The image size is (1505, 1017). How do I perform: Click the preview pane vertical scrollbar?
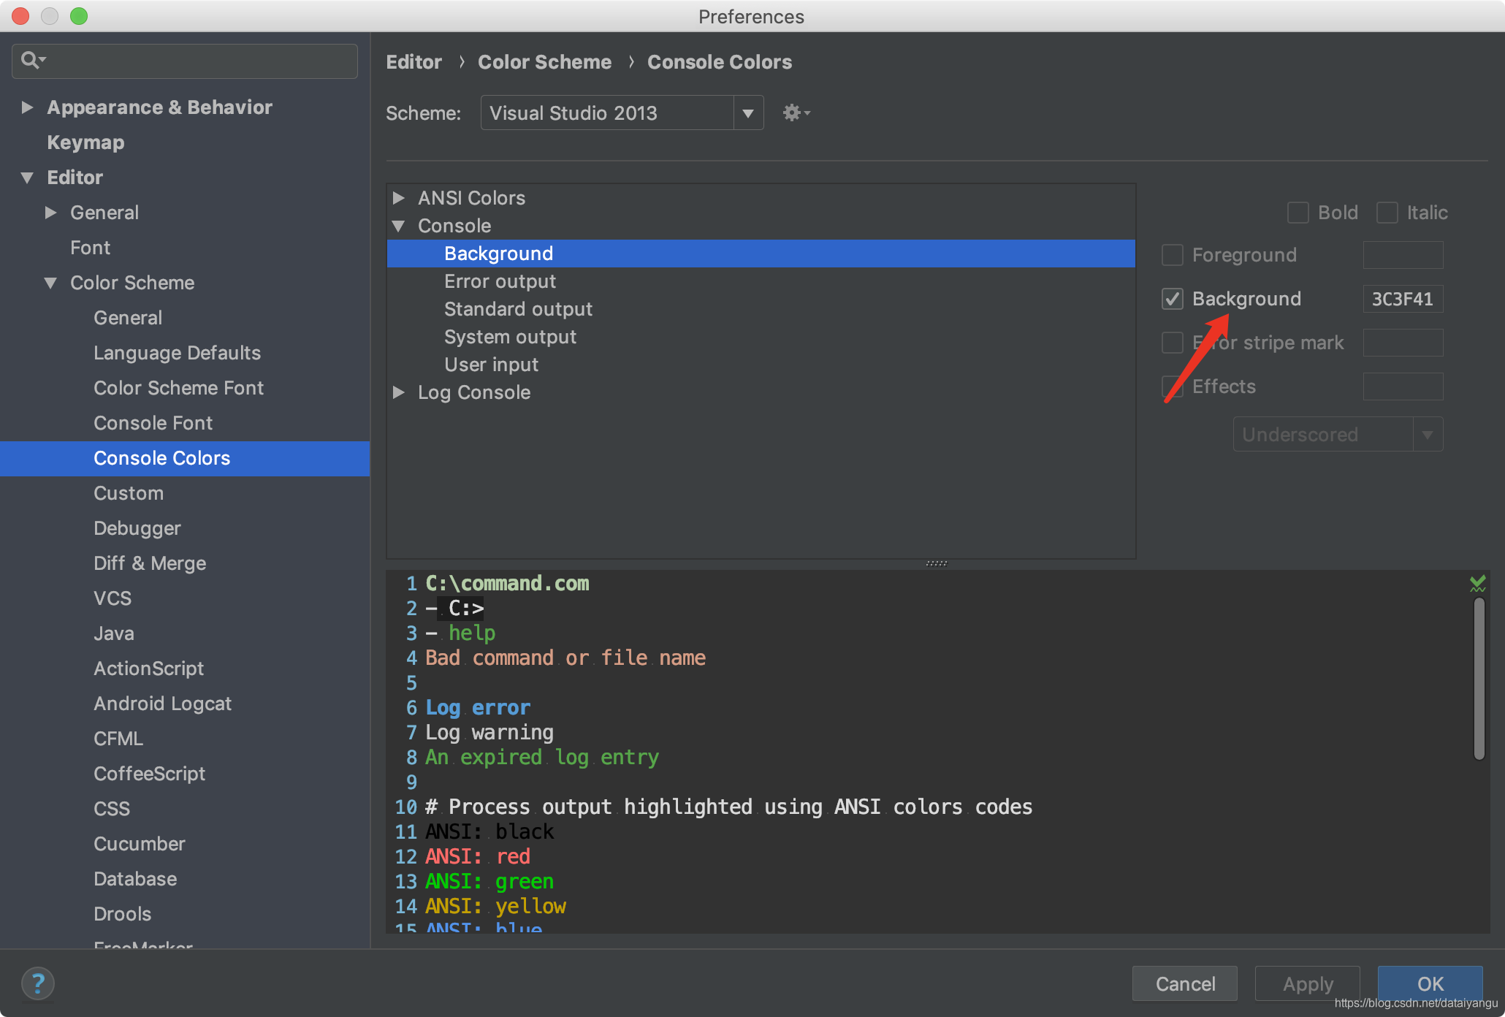pos(1479,679)
